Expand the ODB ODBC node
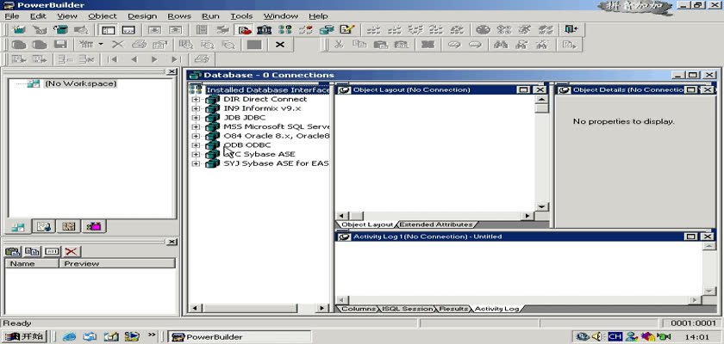Screen dimensions: 724x344 tap(196, 145)
